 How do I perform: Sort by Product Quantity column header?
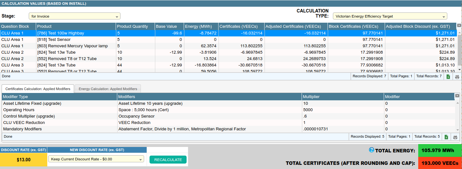[x=132, y=27]
